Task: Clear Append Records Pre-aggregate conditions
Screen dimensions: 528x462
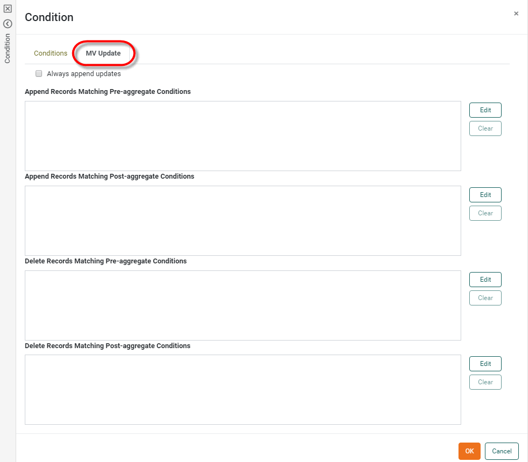Action: 485,128
